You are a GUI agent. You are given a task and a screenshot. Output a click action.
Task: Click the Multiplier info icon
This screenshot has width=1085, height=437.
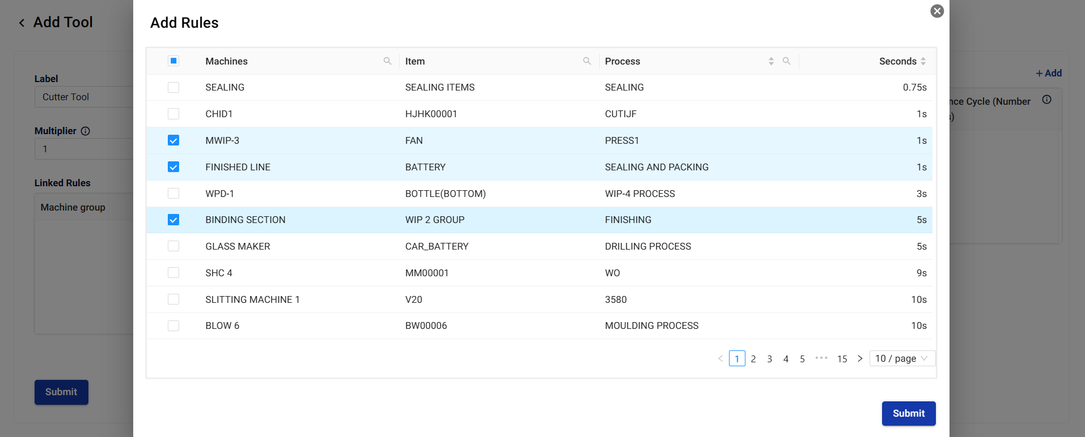pyautogui.click(x=86, y=131)
